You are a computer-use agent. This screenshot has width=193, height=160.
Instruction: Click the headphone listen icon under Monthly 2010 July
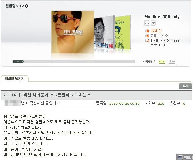coord(147,23)
